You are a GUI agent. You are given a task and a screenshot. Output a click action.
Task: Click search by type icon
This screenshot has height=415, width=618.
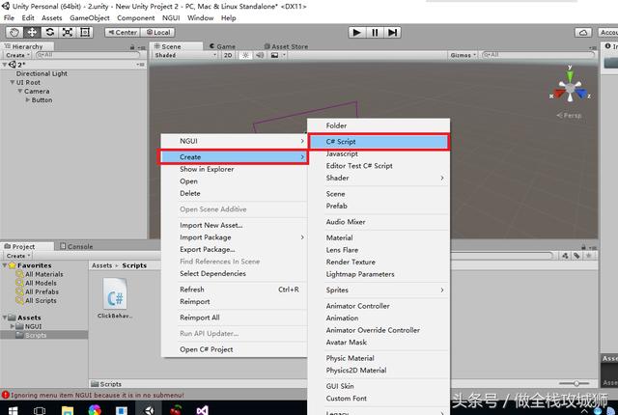(565, 256)
